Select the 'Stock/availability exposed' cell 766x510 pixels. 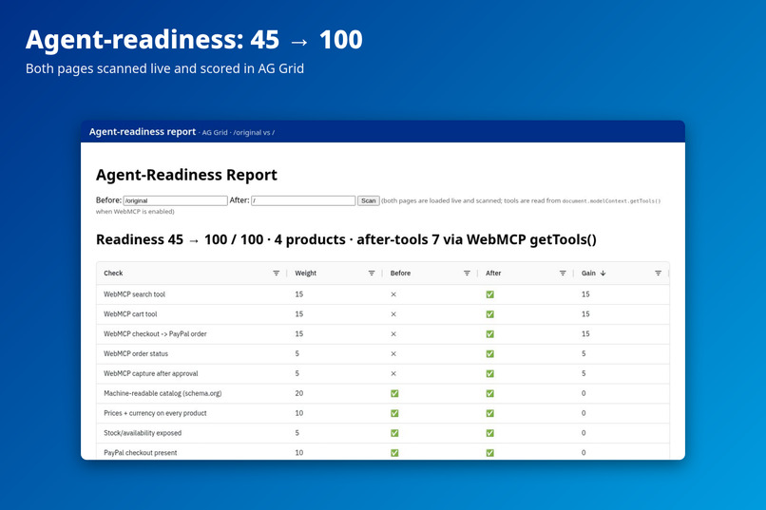[x=143, y=433]
